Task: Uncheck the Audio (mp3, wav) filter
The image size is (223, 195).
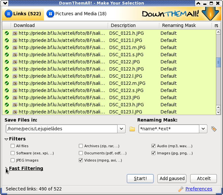Action: pyautogui.click(x=154, y=146)
